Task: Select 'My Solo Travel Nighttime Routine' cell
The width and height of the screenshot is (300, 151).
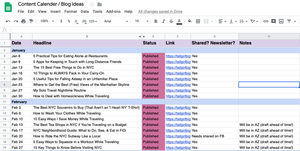Action: pos(87,90)
